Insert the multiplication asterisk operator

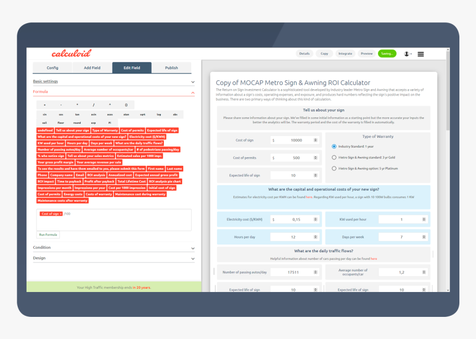click(77, 105)
